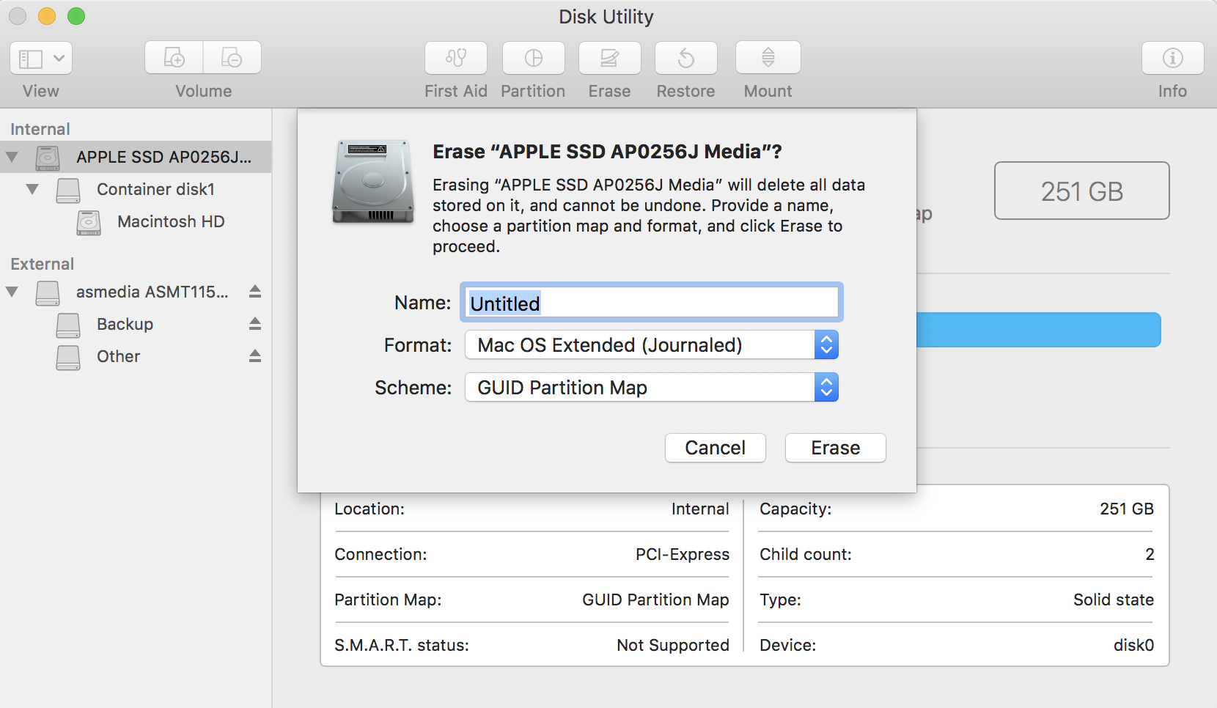Collapse the Container disk1 tree
Screen dimensions: 1217x708
32,189
